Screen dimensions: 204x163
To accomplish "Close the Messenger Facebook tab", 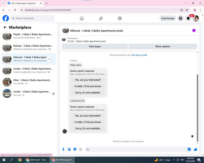I will (x=41, y=3).
